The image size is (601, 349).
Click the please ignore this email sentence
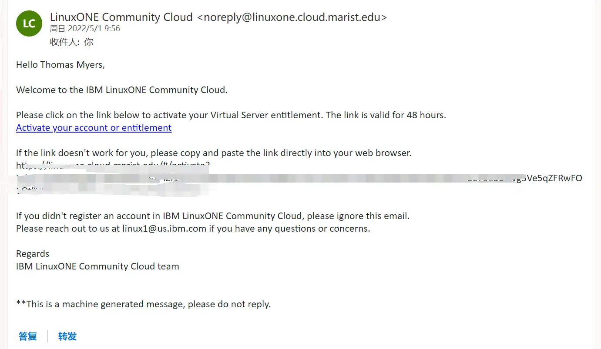pyautogui.click(x=213, y=216)
